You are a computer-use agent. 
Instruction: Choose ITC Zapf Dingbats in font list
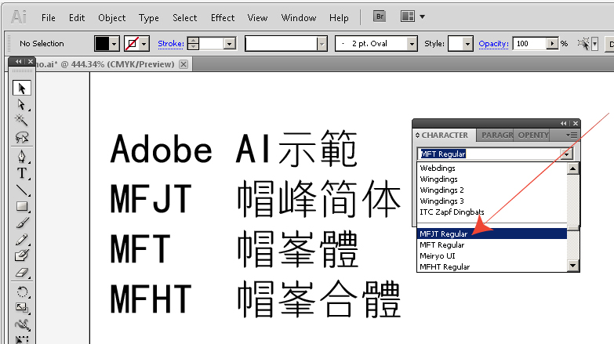[492, 212]
